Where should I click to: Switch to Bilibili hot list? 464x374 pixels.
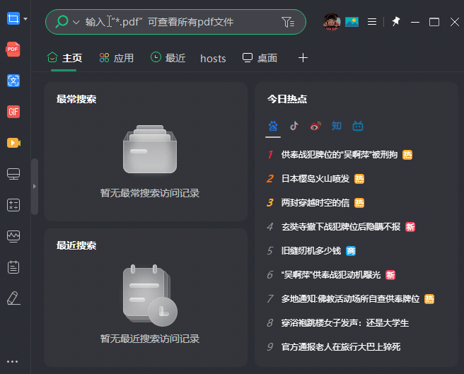[x=358, y=126]
